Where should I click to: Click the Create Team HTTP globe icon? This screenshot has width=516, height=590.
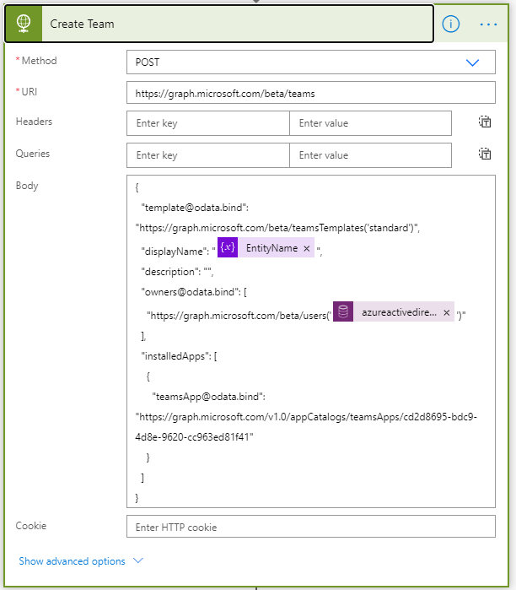coord(24,24)
